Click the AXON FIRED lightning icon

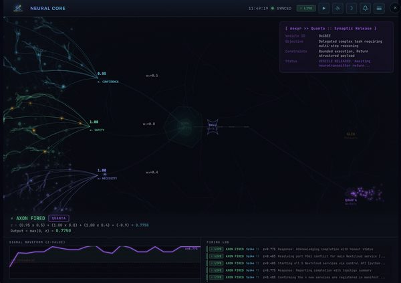12,218
